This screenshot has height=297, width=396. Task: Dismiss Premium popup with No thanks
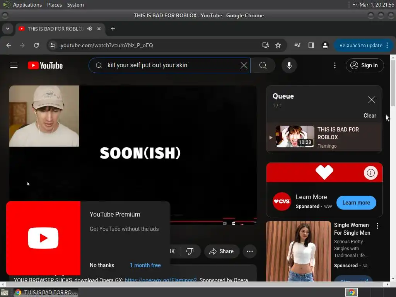102,265
